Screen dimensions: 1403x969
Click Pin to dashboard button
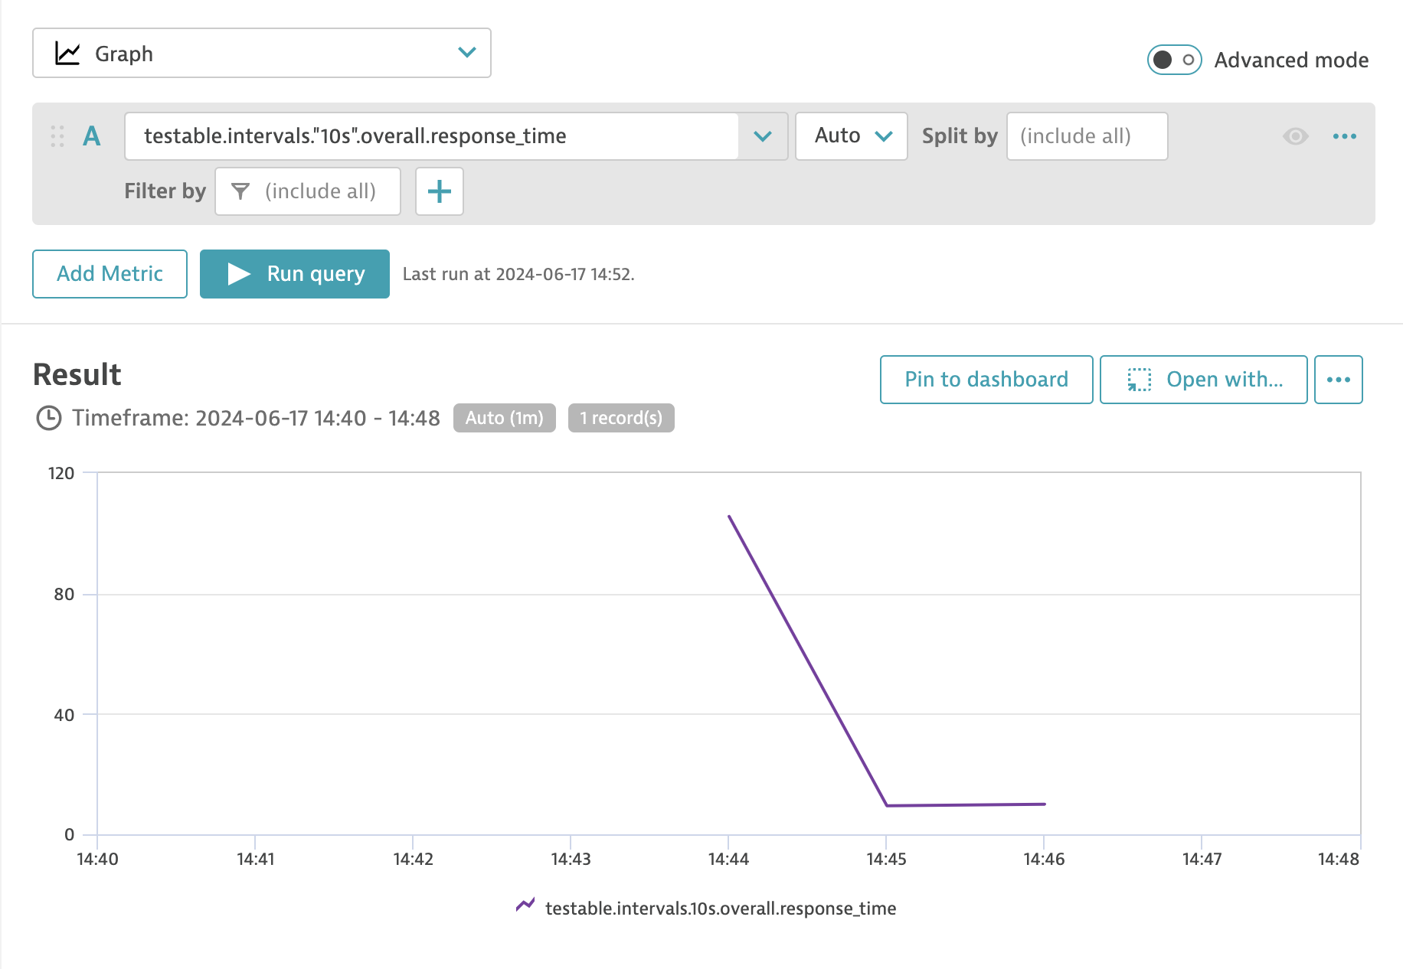pyautogui.click(x=986, y=380)
